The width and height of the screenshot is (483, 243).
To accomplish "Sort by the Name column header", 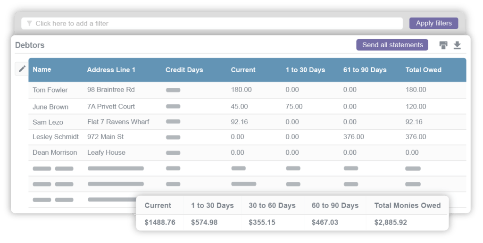I will point(42,70).
